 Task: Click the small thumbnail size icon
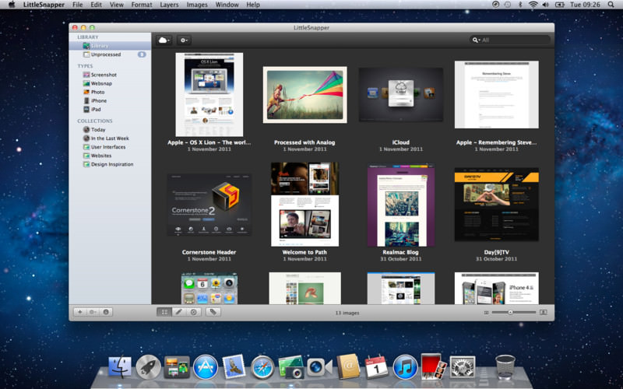click(x=486, y=313)
